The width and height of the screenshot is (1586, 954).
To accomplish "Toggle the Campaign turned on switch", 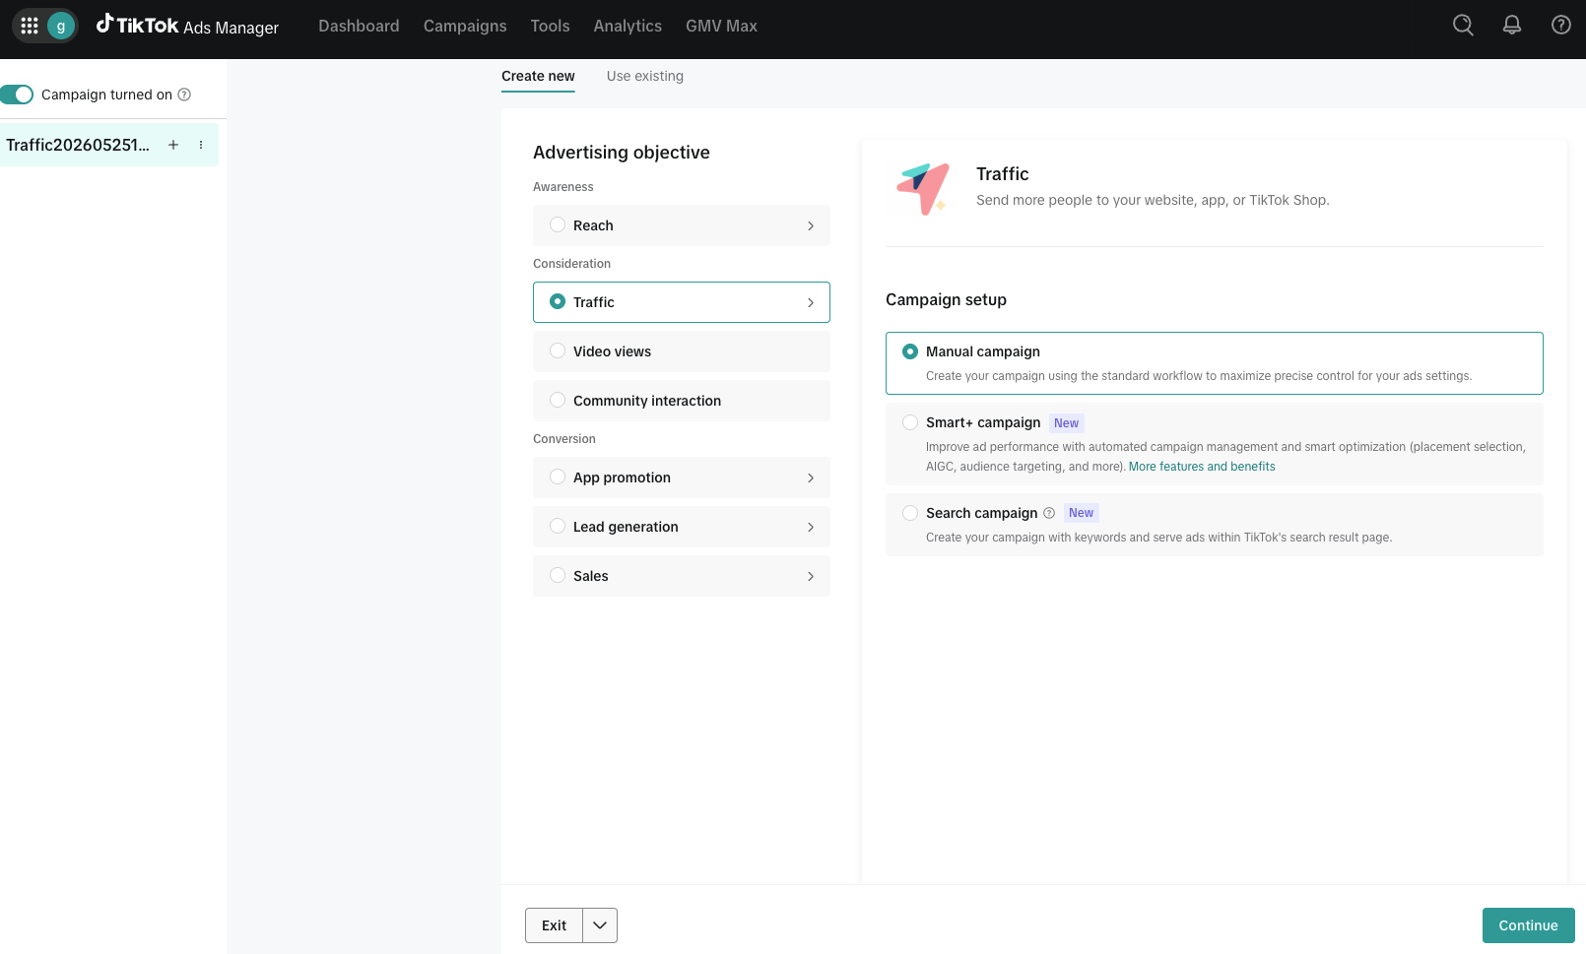I will [x=17, y=95].
